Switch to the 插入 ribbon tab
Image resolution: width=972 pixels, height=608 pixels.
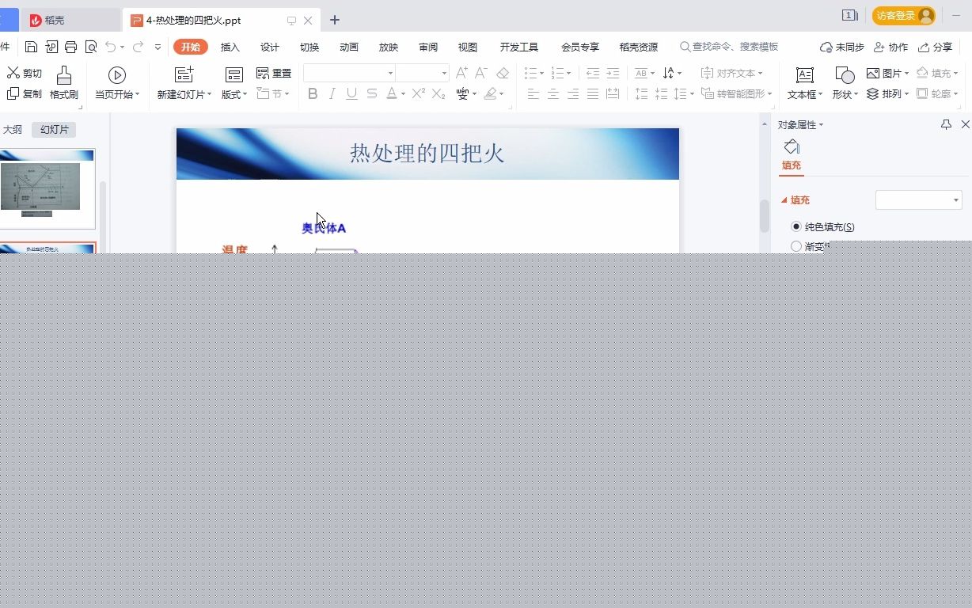[230, 47]
